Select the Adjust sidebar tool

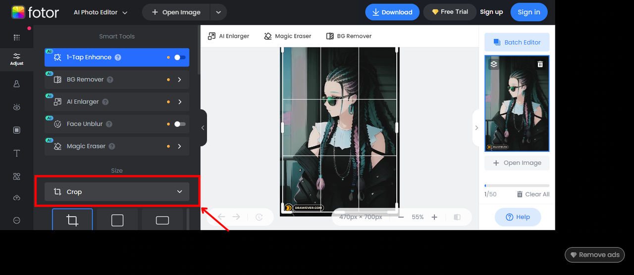[x=17, y=59]
